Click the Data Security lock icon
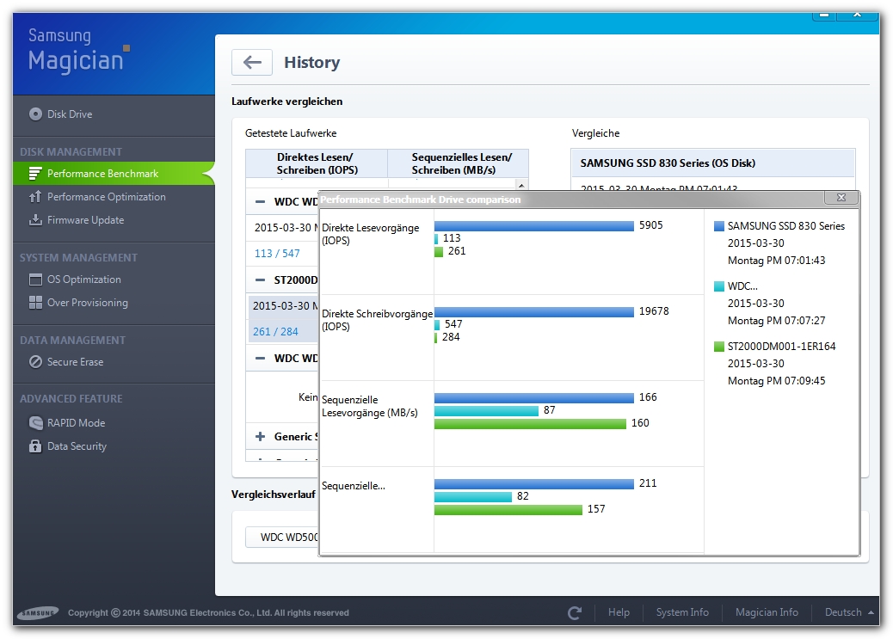Viewport: 893px width, 639px height. click(x=35, y=446)
